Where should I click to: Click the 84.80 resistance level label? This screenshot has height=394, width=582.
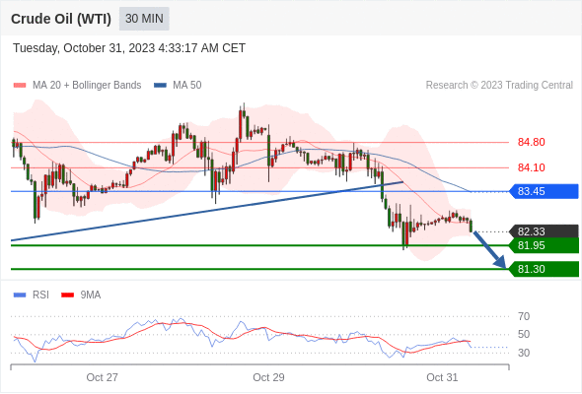tap(531, 142)
